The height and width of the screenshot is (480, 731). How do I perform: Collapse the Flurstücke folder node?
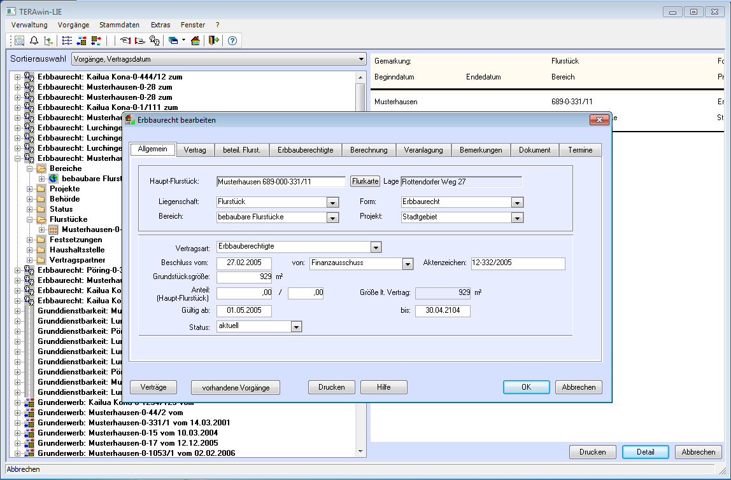(x=30, y=219)
